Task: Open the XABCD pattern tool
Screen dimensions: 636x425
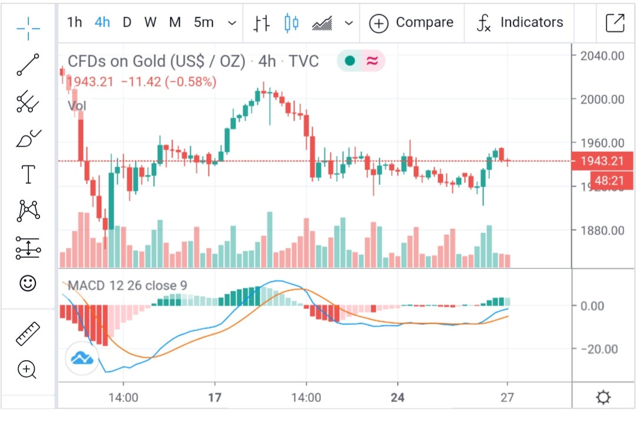Action: pos(28,211)
